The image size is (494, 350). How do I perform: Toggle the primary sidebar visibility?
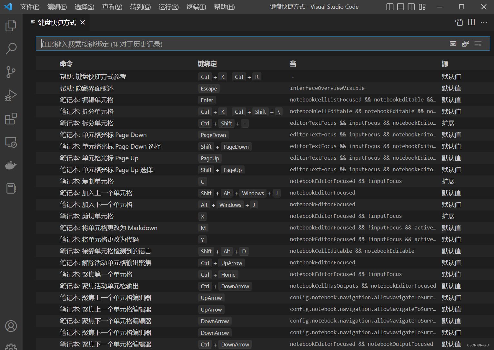(390, 6)
